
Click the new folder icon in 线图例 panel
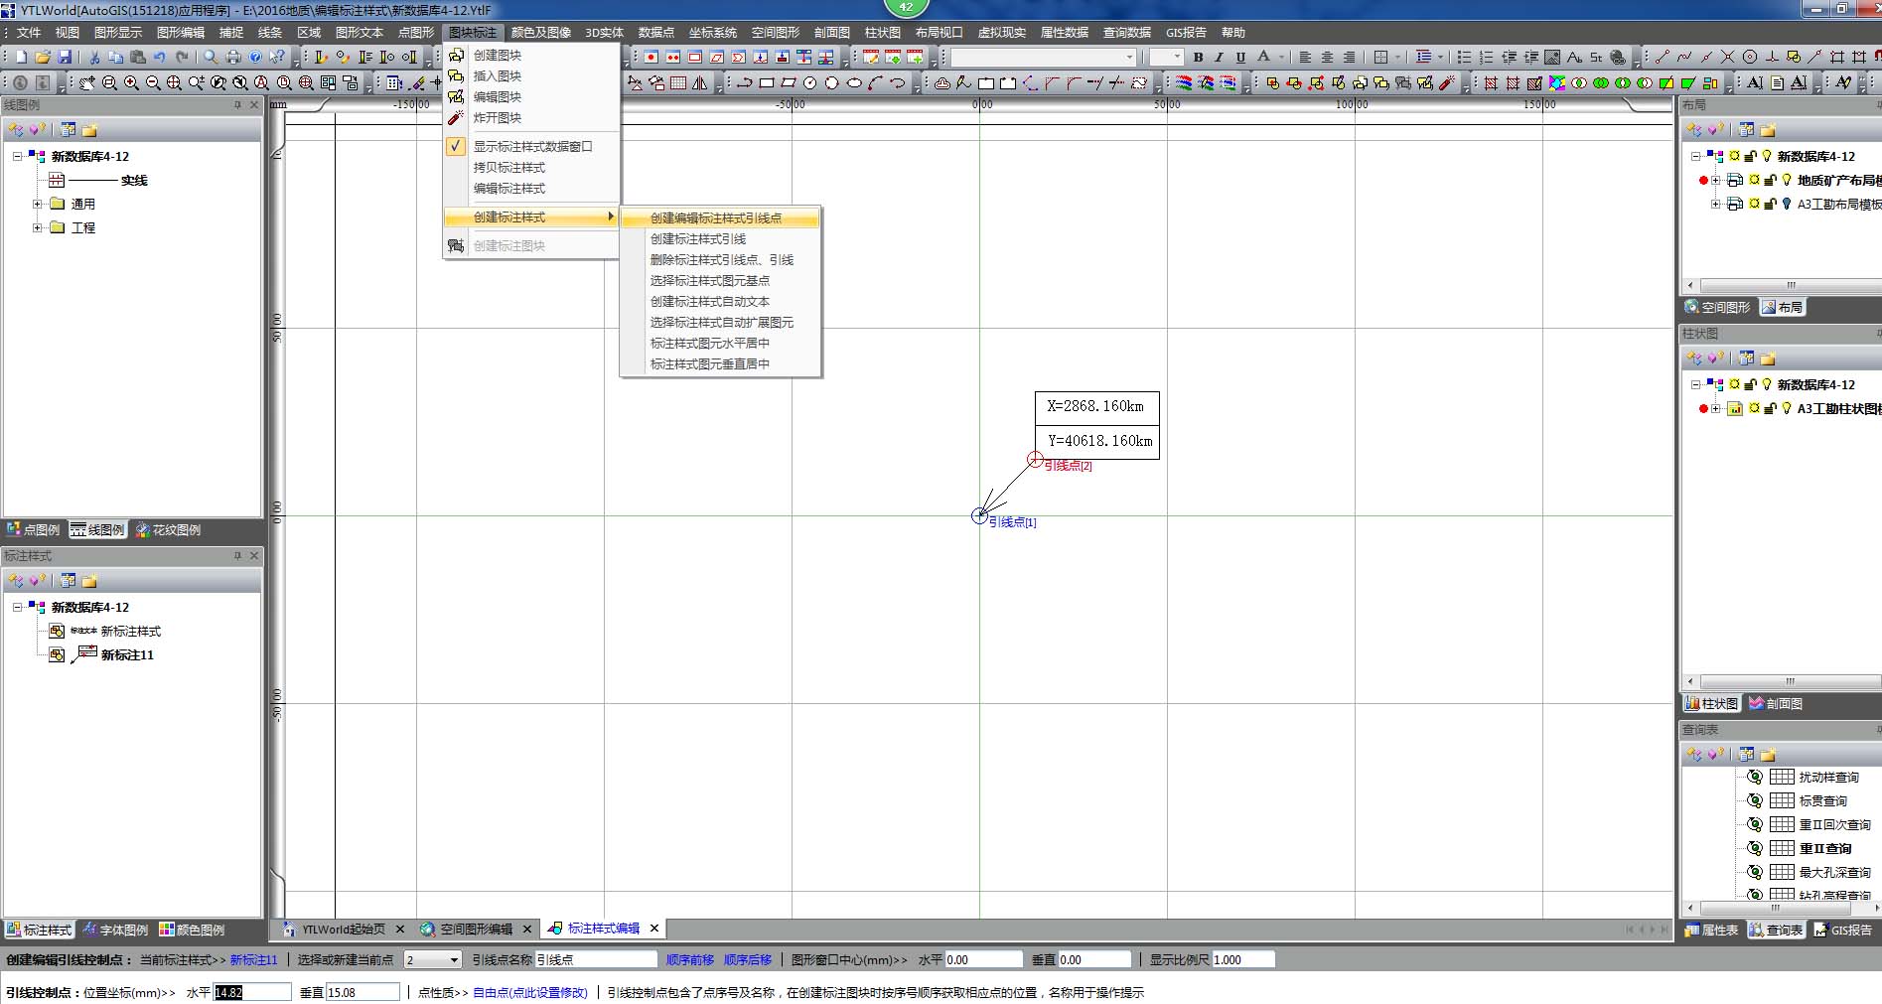coord(89,130)
